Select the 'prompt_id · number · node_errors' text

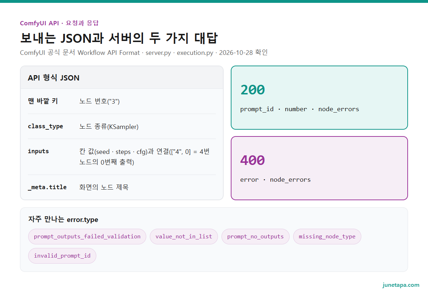[x=300, y=109]
